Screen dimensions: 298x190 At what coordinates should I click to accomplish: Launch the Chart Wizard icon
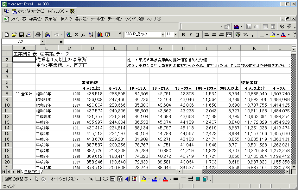(x=100, y=35)
